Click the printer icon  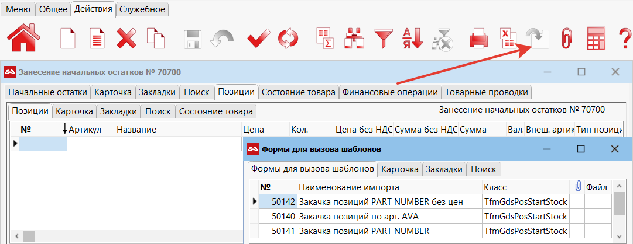tap(478, 39)
